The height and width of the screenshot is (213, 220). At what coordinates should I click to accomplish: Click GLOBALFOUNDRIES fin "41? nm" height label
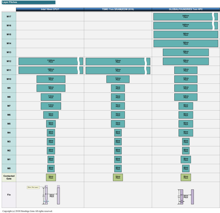(179, 197)
